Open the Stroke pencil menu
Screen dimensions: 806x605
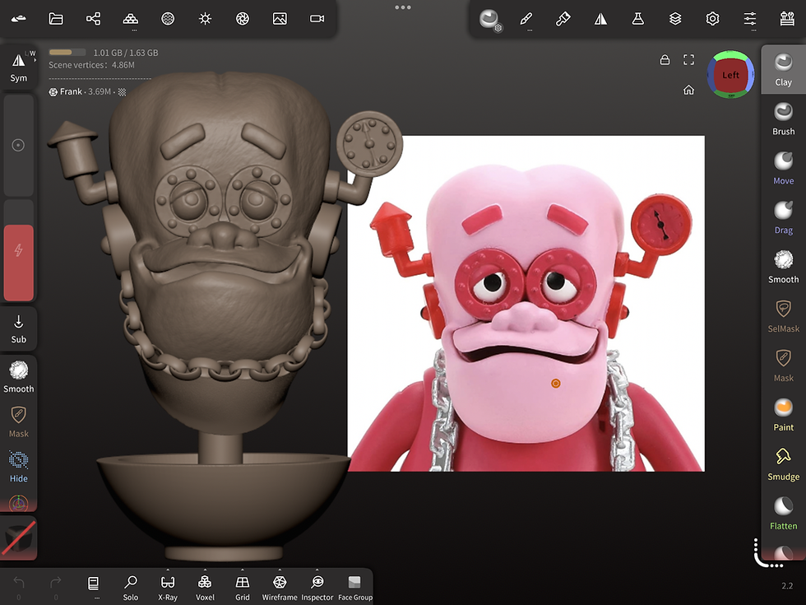click(526, 20)
